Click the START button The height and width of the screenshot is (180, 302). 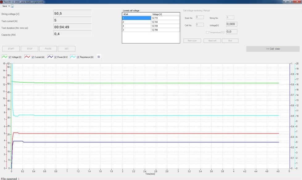pos(11,49)
